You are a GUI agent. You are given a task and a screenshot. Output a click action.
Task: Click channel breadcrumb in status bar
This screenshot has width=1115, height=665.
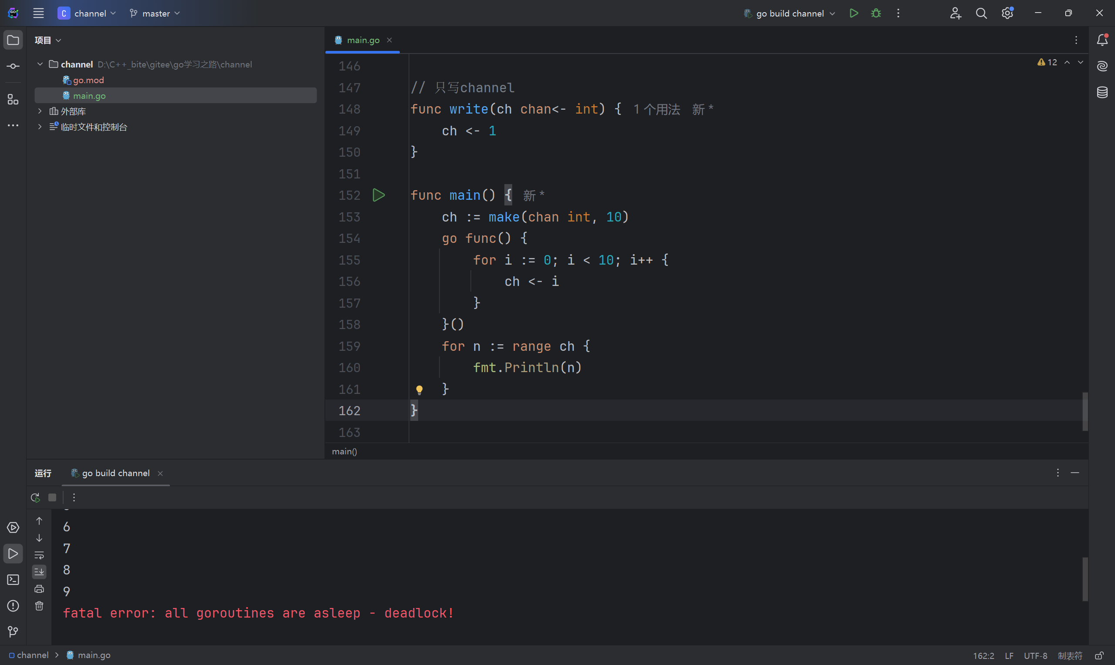[x=29, y=655]
